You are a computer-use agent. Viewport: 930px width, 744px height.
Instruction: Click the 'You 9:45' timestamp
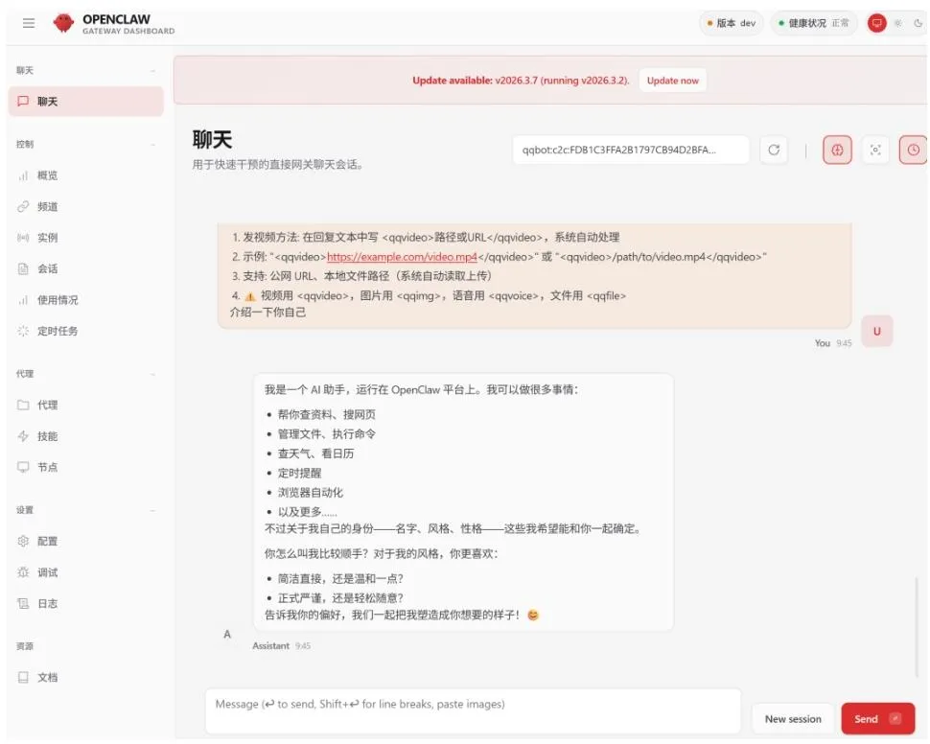(x=833, y=343)
